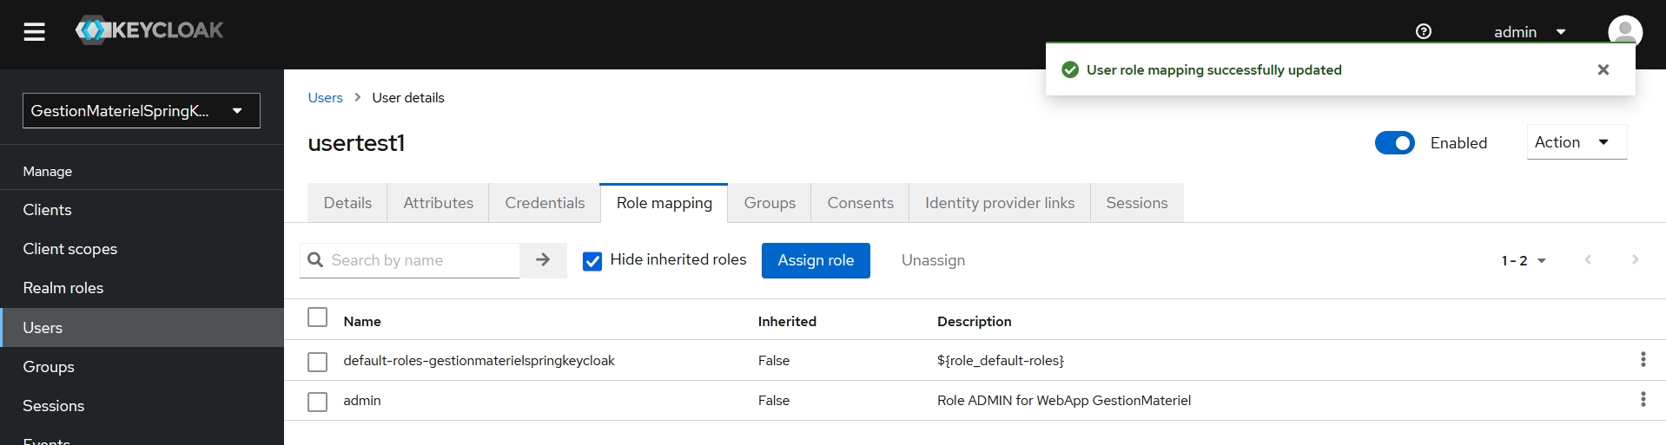Viewport: 1666px width, 445px height.
Task: Click the usertest1 heading
Action: click(357, 143)
